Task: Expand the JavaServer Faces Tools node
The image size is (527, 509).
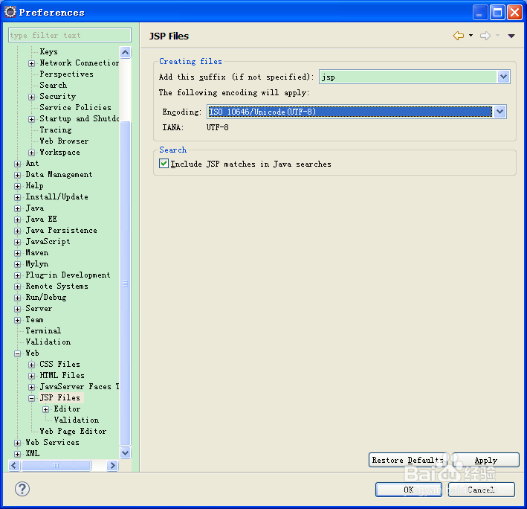Action: pyautogui.click(x=32, y=387)
